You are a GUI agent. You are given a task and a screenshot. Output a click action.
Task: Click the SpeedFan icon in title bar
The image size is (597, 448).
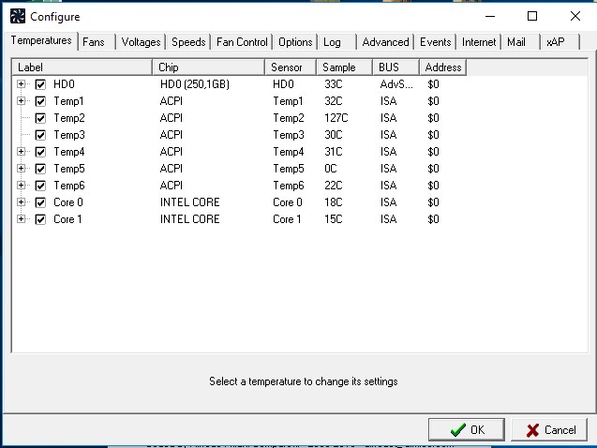[x=17, y=16]
